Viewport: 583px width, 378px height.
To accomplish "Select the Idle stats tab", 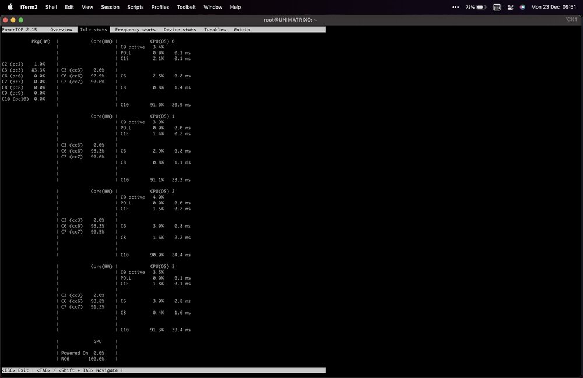I will (x=94, y=30).
